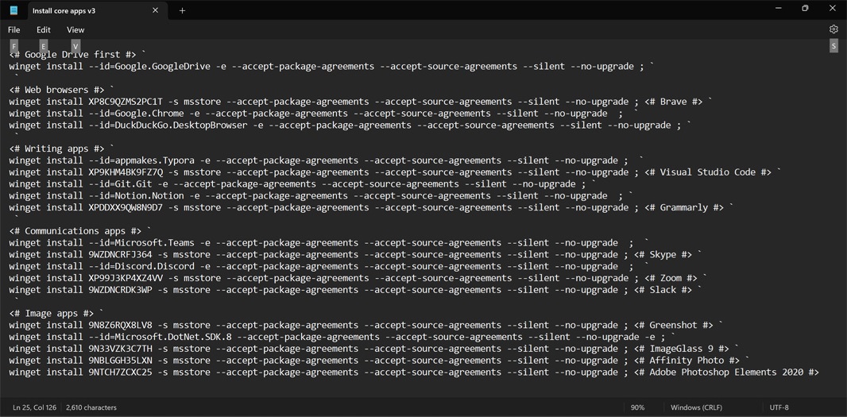Image resolution: width=847 pixels, height=417 pixels.
Task: Click the 9N33VZK3C7TH store ID
Action: [x=121, y=349]
